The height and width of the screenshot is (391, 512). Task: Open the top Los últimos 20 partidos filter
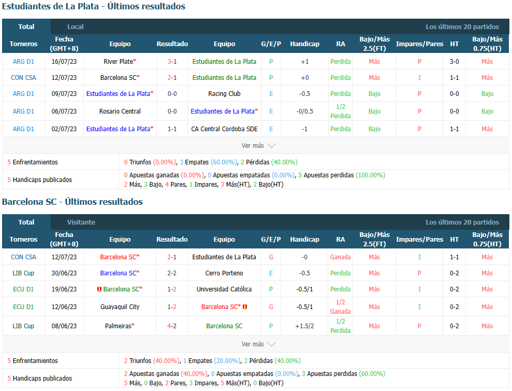pyautogui.click(x=462, y=27)
